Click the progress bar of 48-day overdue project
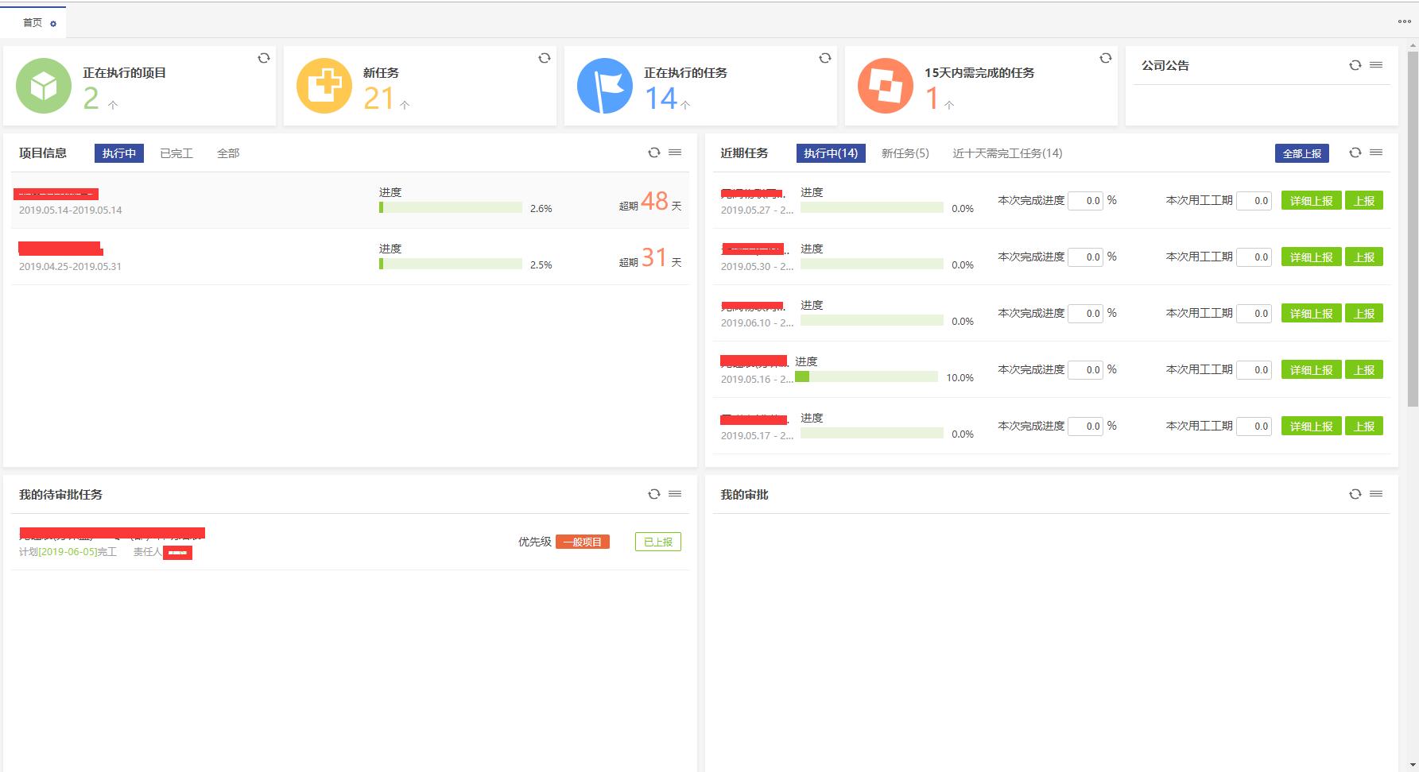This screenshot has width=1419, height=772. 450,208
